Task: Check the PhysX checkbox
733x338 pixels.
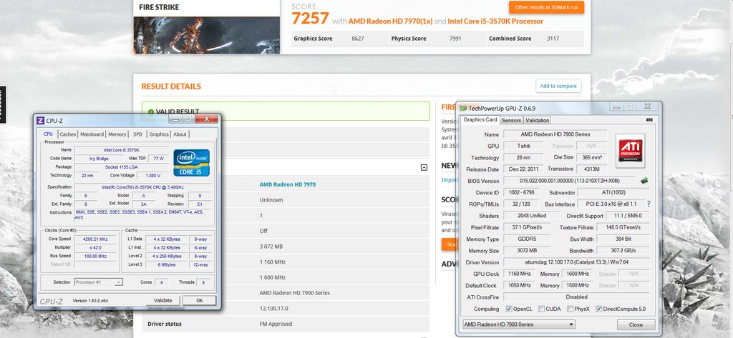Action: coord(571,309)
